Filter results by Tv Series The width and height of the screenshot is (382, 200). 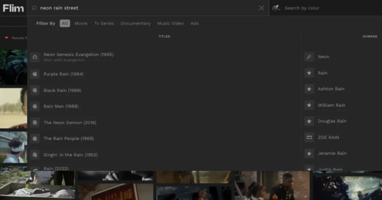coord(104,23)
